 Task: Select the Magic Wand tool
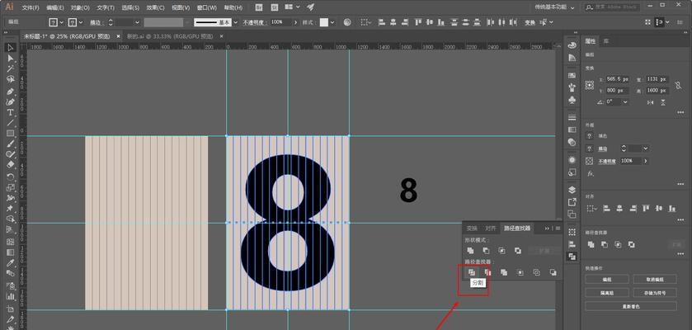click(x=11, y=68)
